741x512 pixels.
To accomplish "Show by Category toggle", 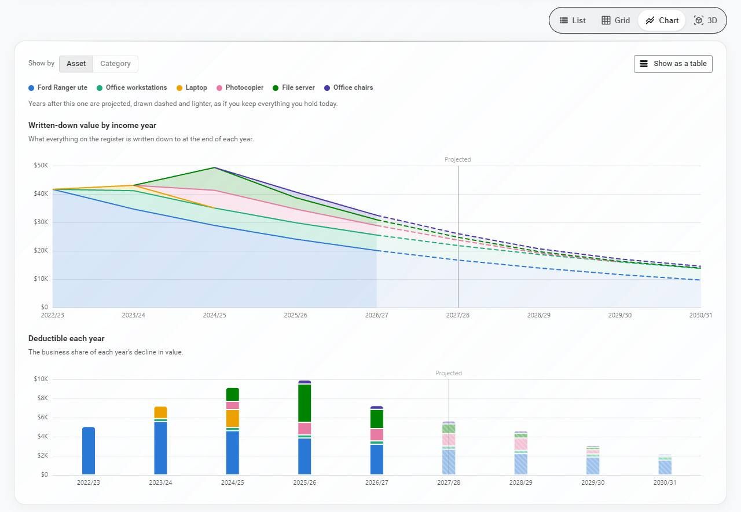I will coord(115,64).
